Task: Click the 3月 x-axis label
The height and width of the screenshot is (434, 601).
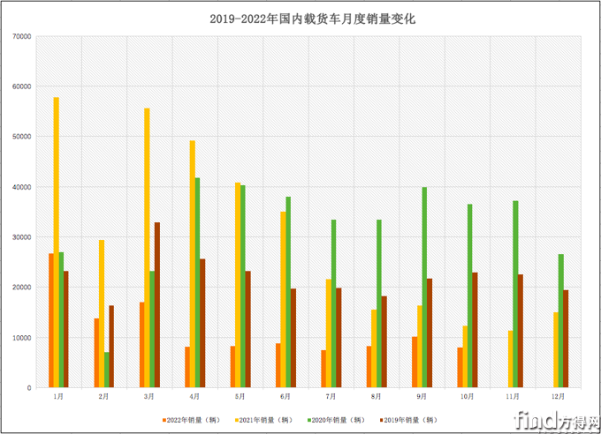Action: pyautogui.click(x=149, y=396)
